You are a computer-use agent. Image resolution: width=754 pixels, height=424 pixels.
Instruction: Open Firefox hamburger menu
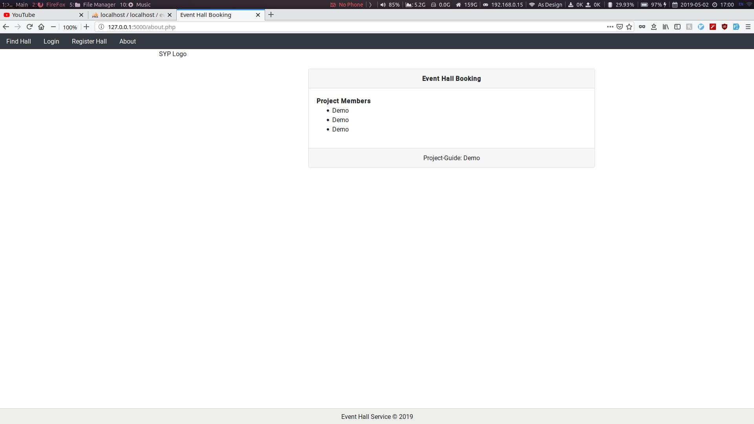click(x=748, y=27)
